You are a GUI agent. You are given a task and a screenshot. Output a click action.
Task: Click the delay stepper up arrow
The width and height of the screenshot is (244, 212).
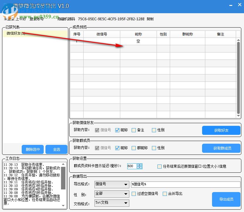(x=139, y=165)
